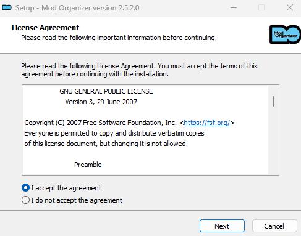Click the "I do not accept the agreement" label
The height and width of the screenshot is (236, 301).
pos(77,200)
